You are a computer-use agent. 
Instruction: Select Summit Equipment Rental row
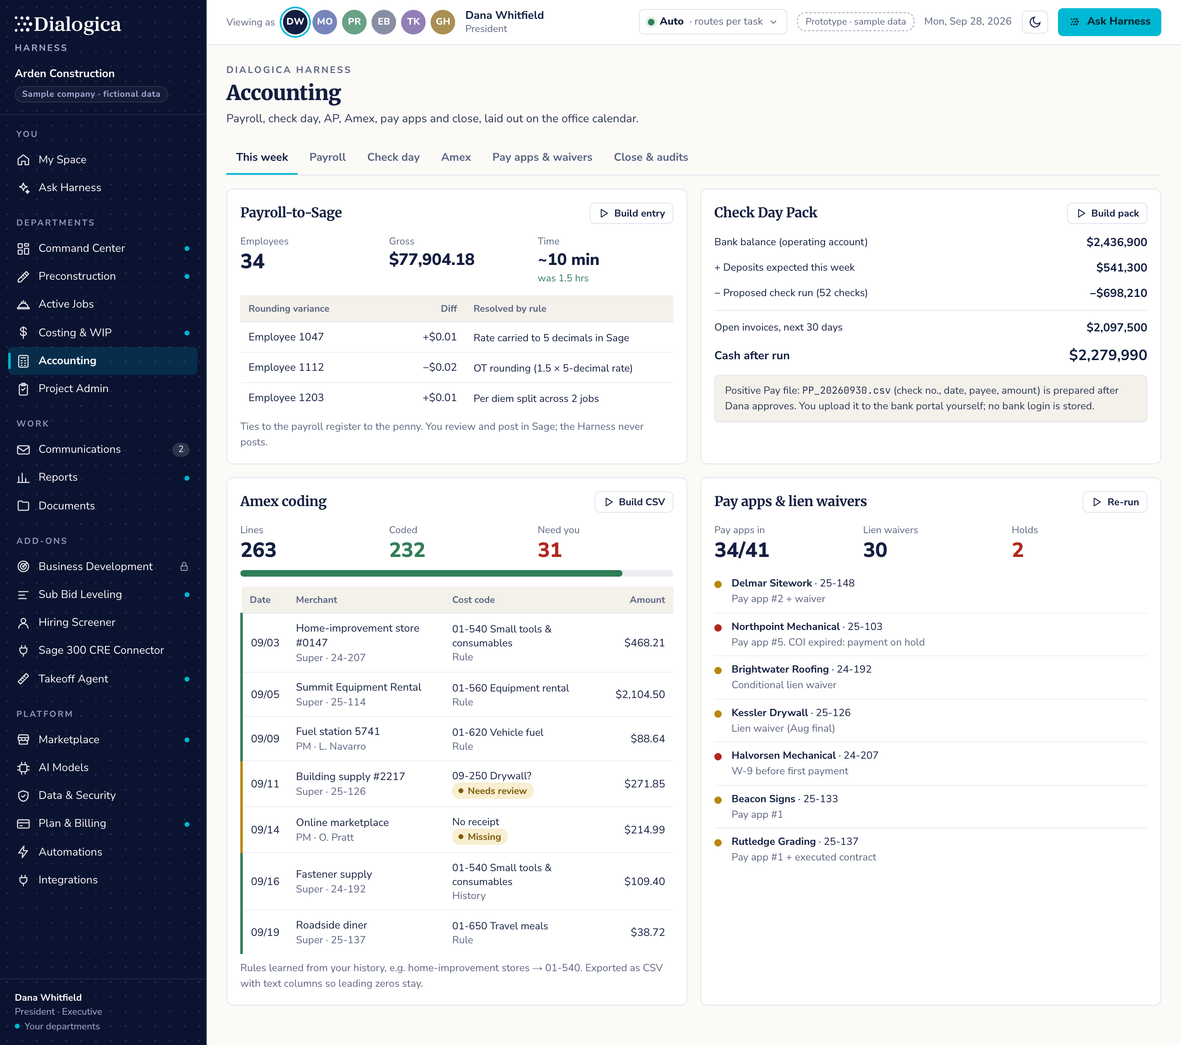pos(456,694)
